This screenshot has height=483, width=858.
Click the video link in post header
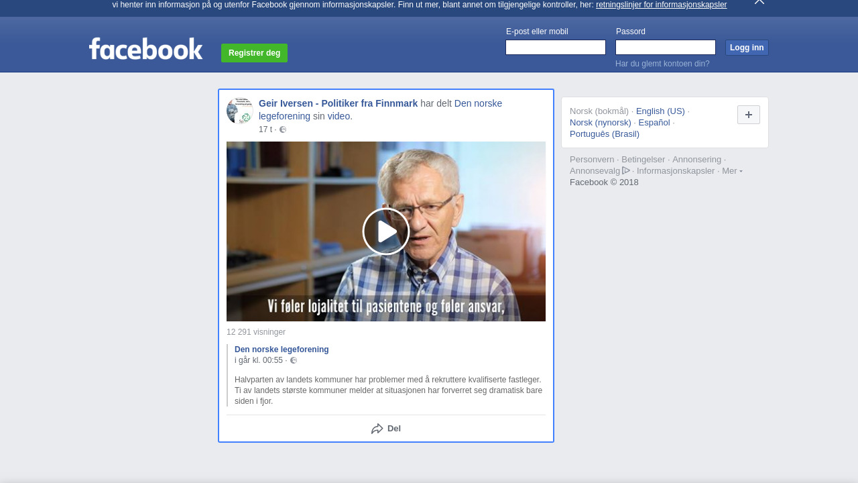[339, 116]
